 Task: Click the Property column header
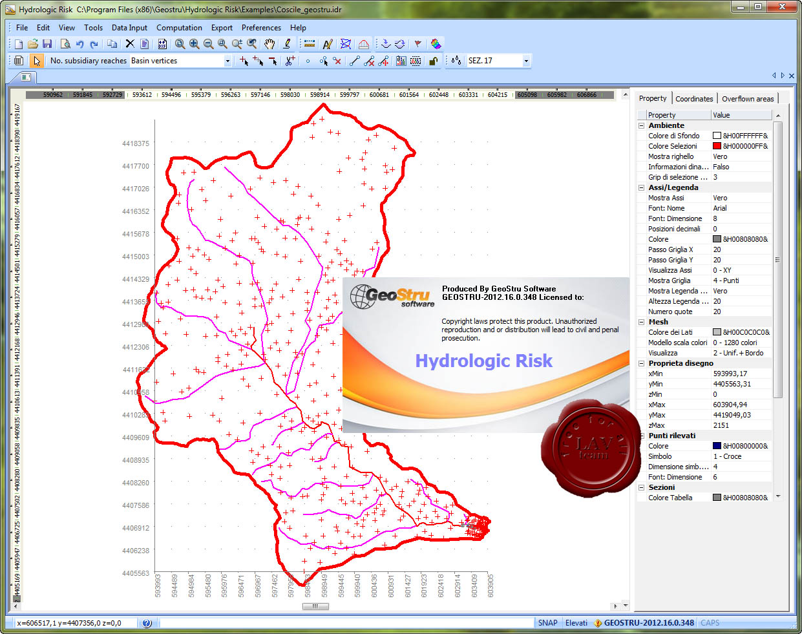(678, 115)
